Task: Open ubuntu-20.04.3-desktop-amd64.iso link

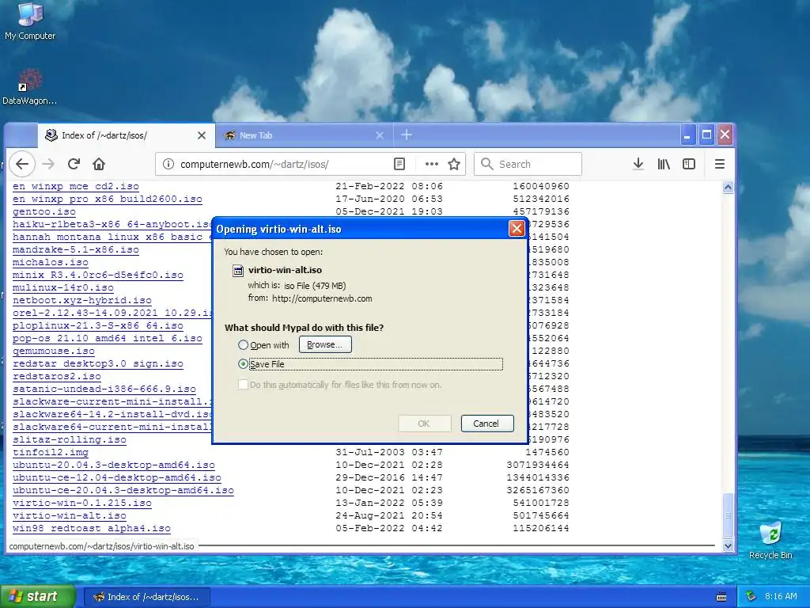Action: coord(114,465)
